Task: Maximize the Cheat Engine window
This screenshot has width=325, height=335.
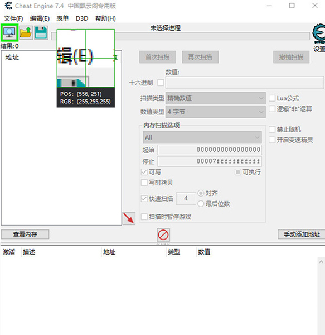Action: click(x=292, y=6)
